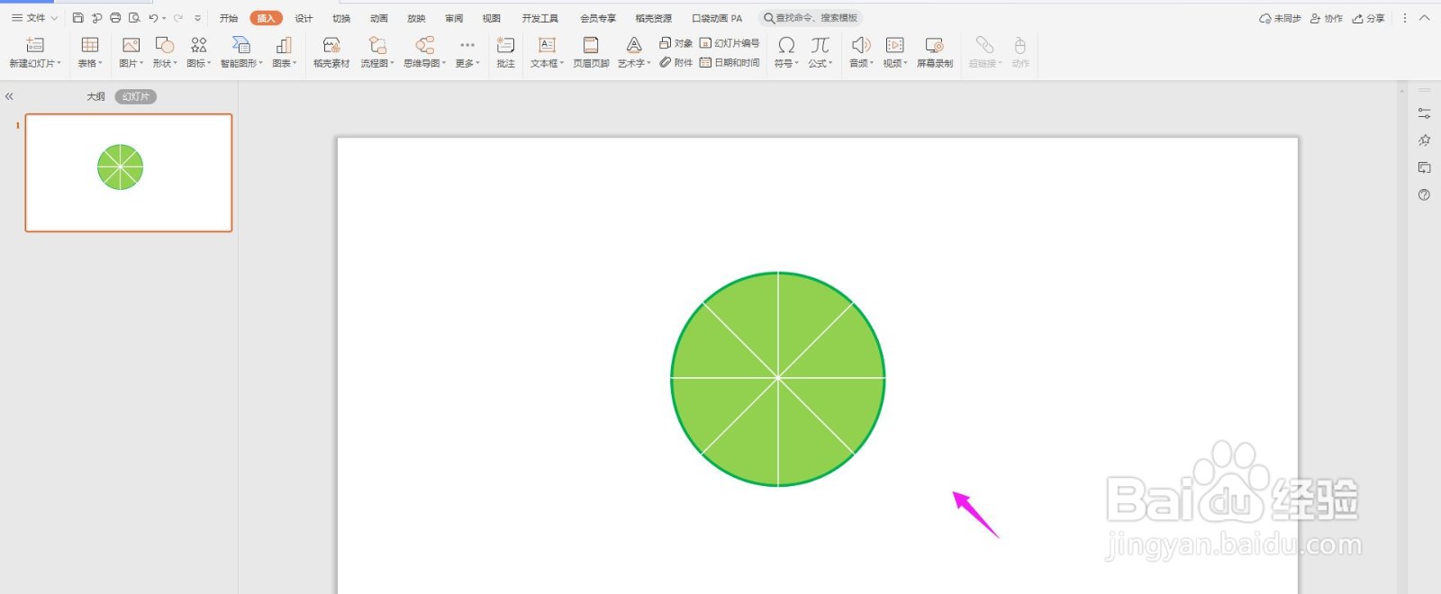The image size is (1441, 594).
Task: Expand the More (更多) insert options
Action: pyautogui.click(x=467, y=52)
